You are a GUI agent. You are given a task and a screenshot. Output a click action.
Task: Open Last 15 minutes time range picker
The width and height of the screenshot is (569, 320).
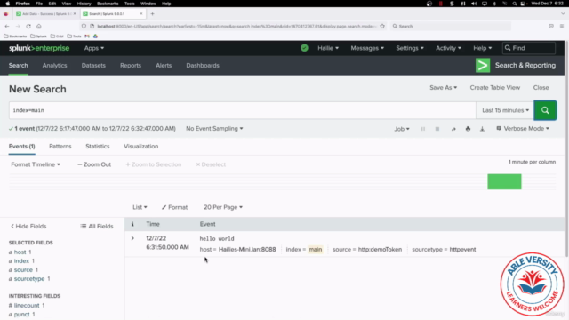[x=505, y=110]
